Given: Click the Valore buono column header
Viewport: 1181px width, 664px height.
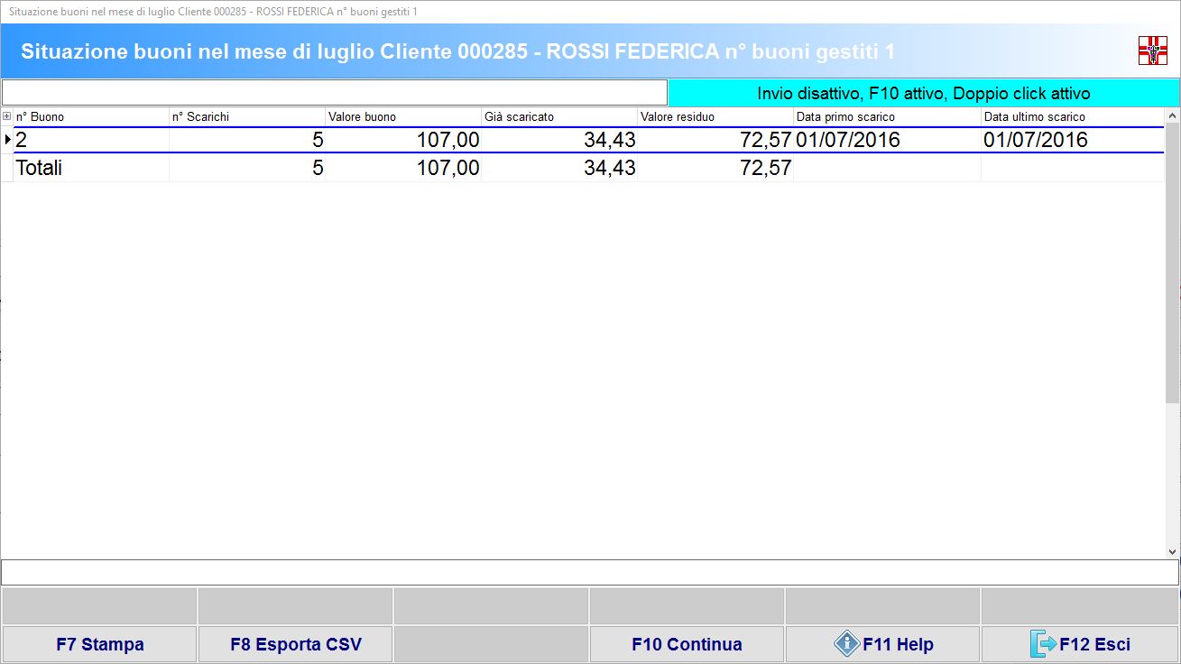Looking at the screenshot, I should click(402, 116).
